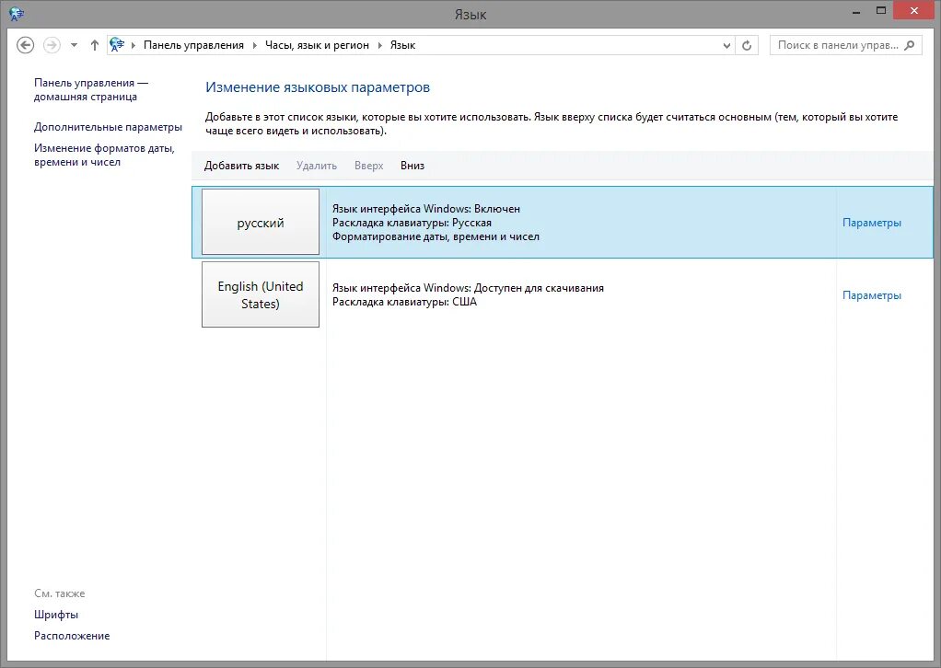Click the Вниз toolbar item
Image resolution: width=941 pixels, height=668 pixels.
(412, 166)
